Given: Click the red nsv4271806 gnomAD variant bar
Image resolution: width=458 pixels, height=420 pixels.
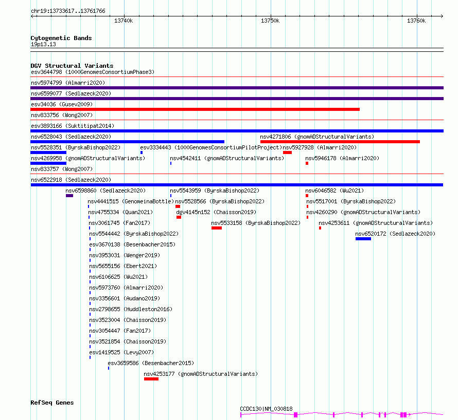Looking at the screenshot, I should point(340,142).
